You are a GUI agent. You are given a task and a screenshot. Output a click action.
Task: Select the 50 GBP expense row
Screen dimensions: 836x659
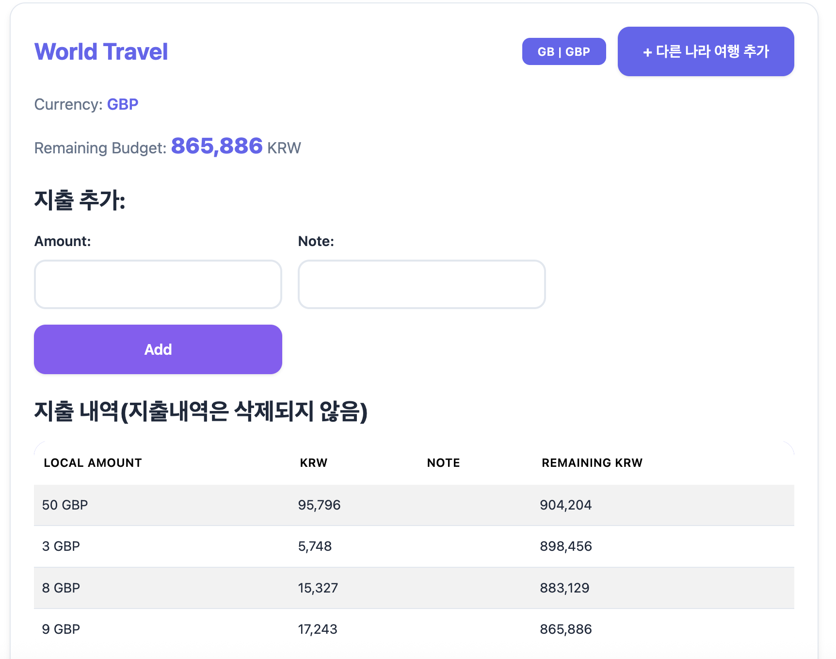pyautogui.click(x=414, y=505)
